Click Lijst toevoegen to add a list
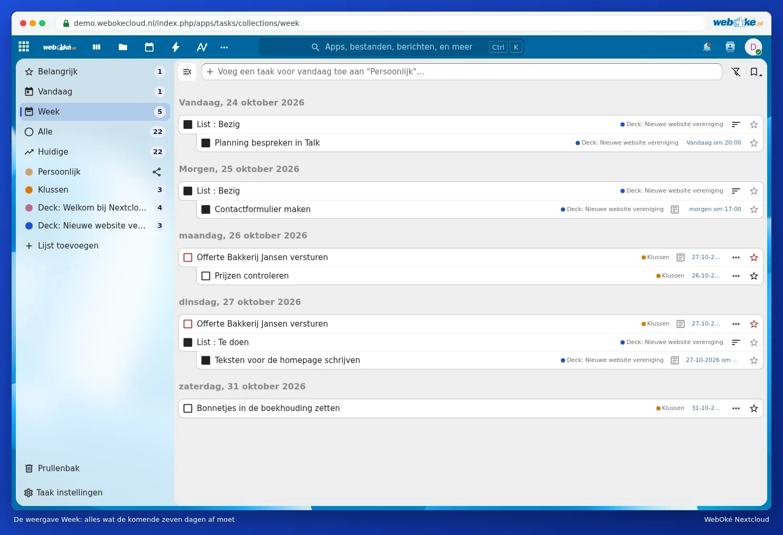This screenshot has width=783, height=535. [95, 246]
